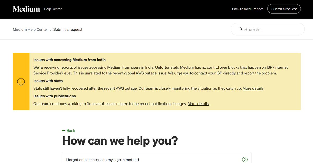Viewport: 313px width, 163px height.
Task: Click the green circled arrow icon
Action: 245,160
